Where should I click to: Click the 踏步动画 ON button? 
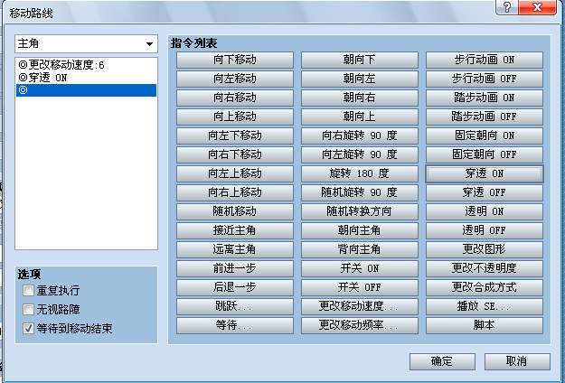tap(485, 98)
